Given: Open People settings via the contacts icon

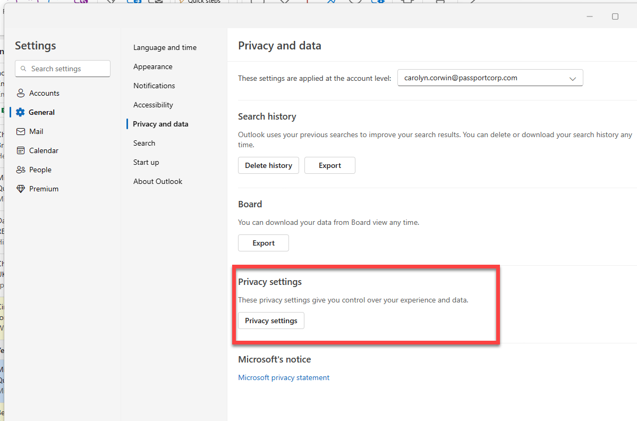Looking at the screenshot, I should [x=21, y=170].
